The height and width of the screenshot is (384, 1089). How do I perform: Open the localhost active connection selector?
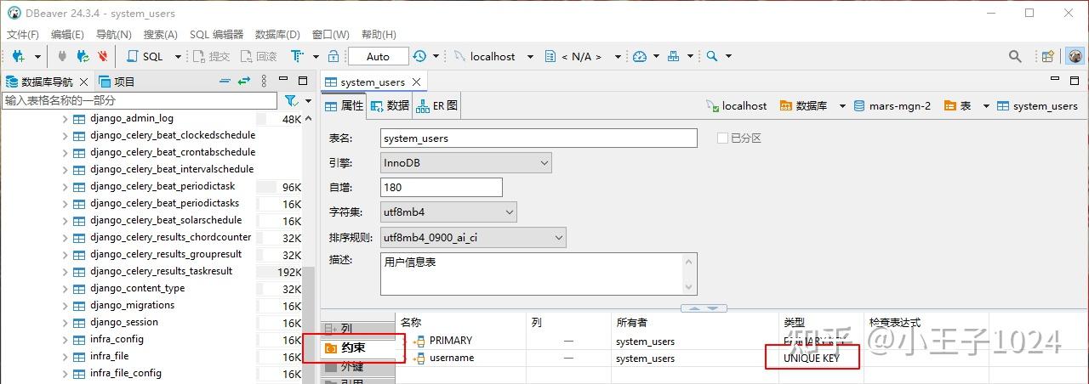[493, 56]
